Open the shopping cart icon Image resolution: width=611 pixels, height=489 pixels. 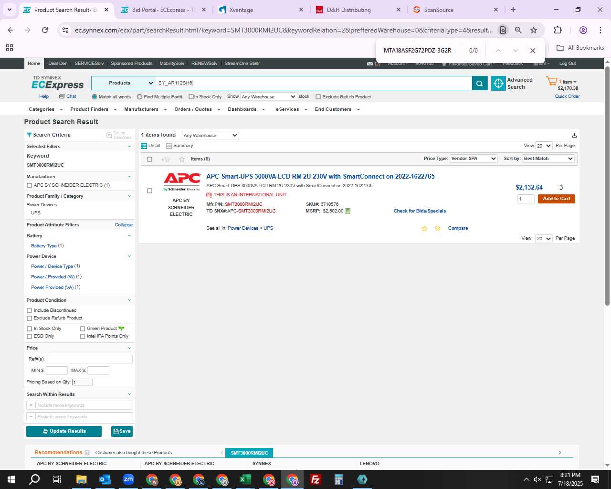551,82
